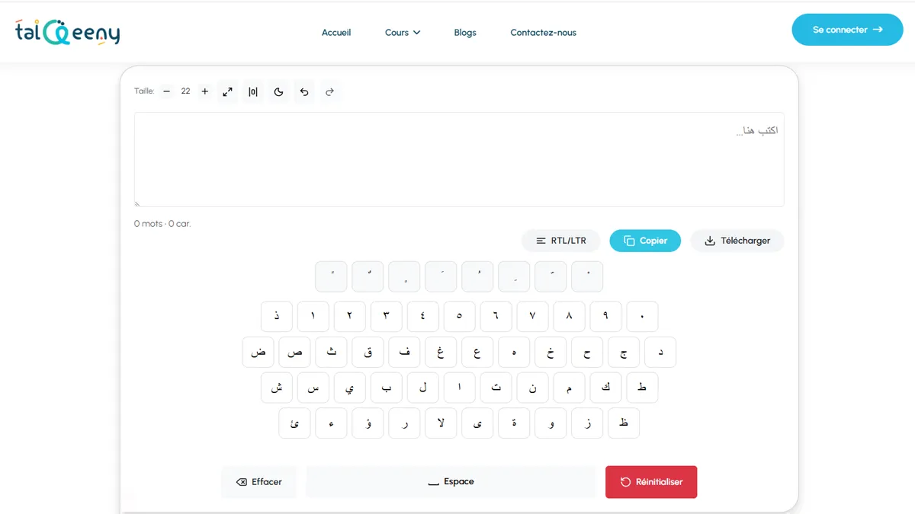Toggle dark mode with the moon icon
The width and height of the screenshot is (915, 514).
tap(278, 91)
